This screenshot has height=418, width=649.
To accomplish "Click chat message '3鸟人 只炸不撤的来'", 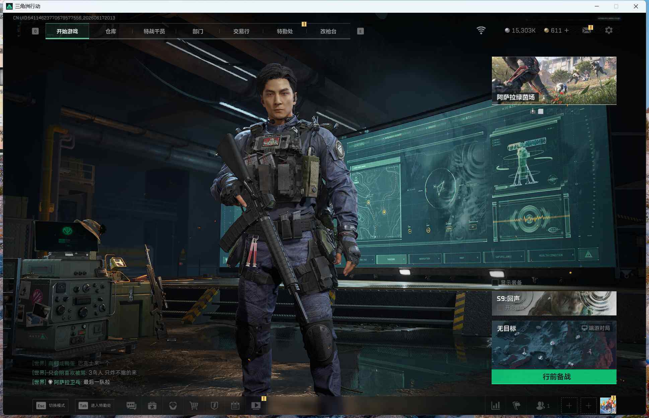I will pyautogui.click(x=113, y=373).
